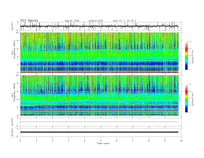Click the "-7" label on ch.1 color bar
Viewport: 204px width, 158px height.
coord(190,70)
